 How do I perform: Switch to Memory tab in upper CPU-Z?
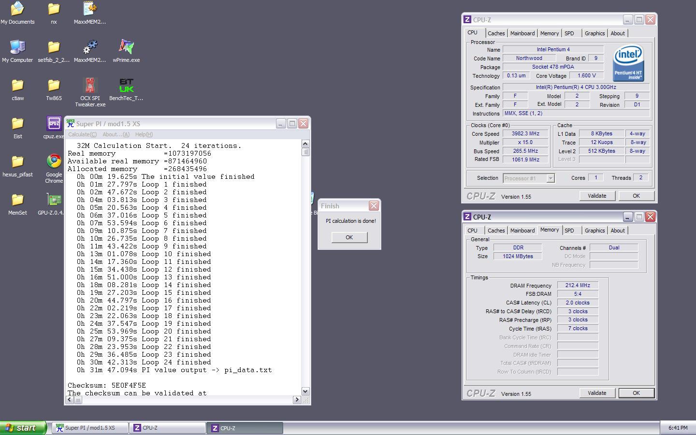(550, 33)
